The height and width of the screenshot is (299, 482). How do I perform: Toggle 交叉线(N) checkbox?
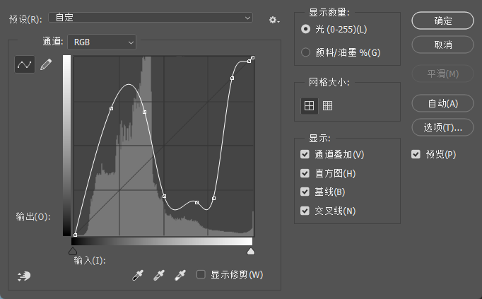tap(305, 211)
